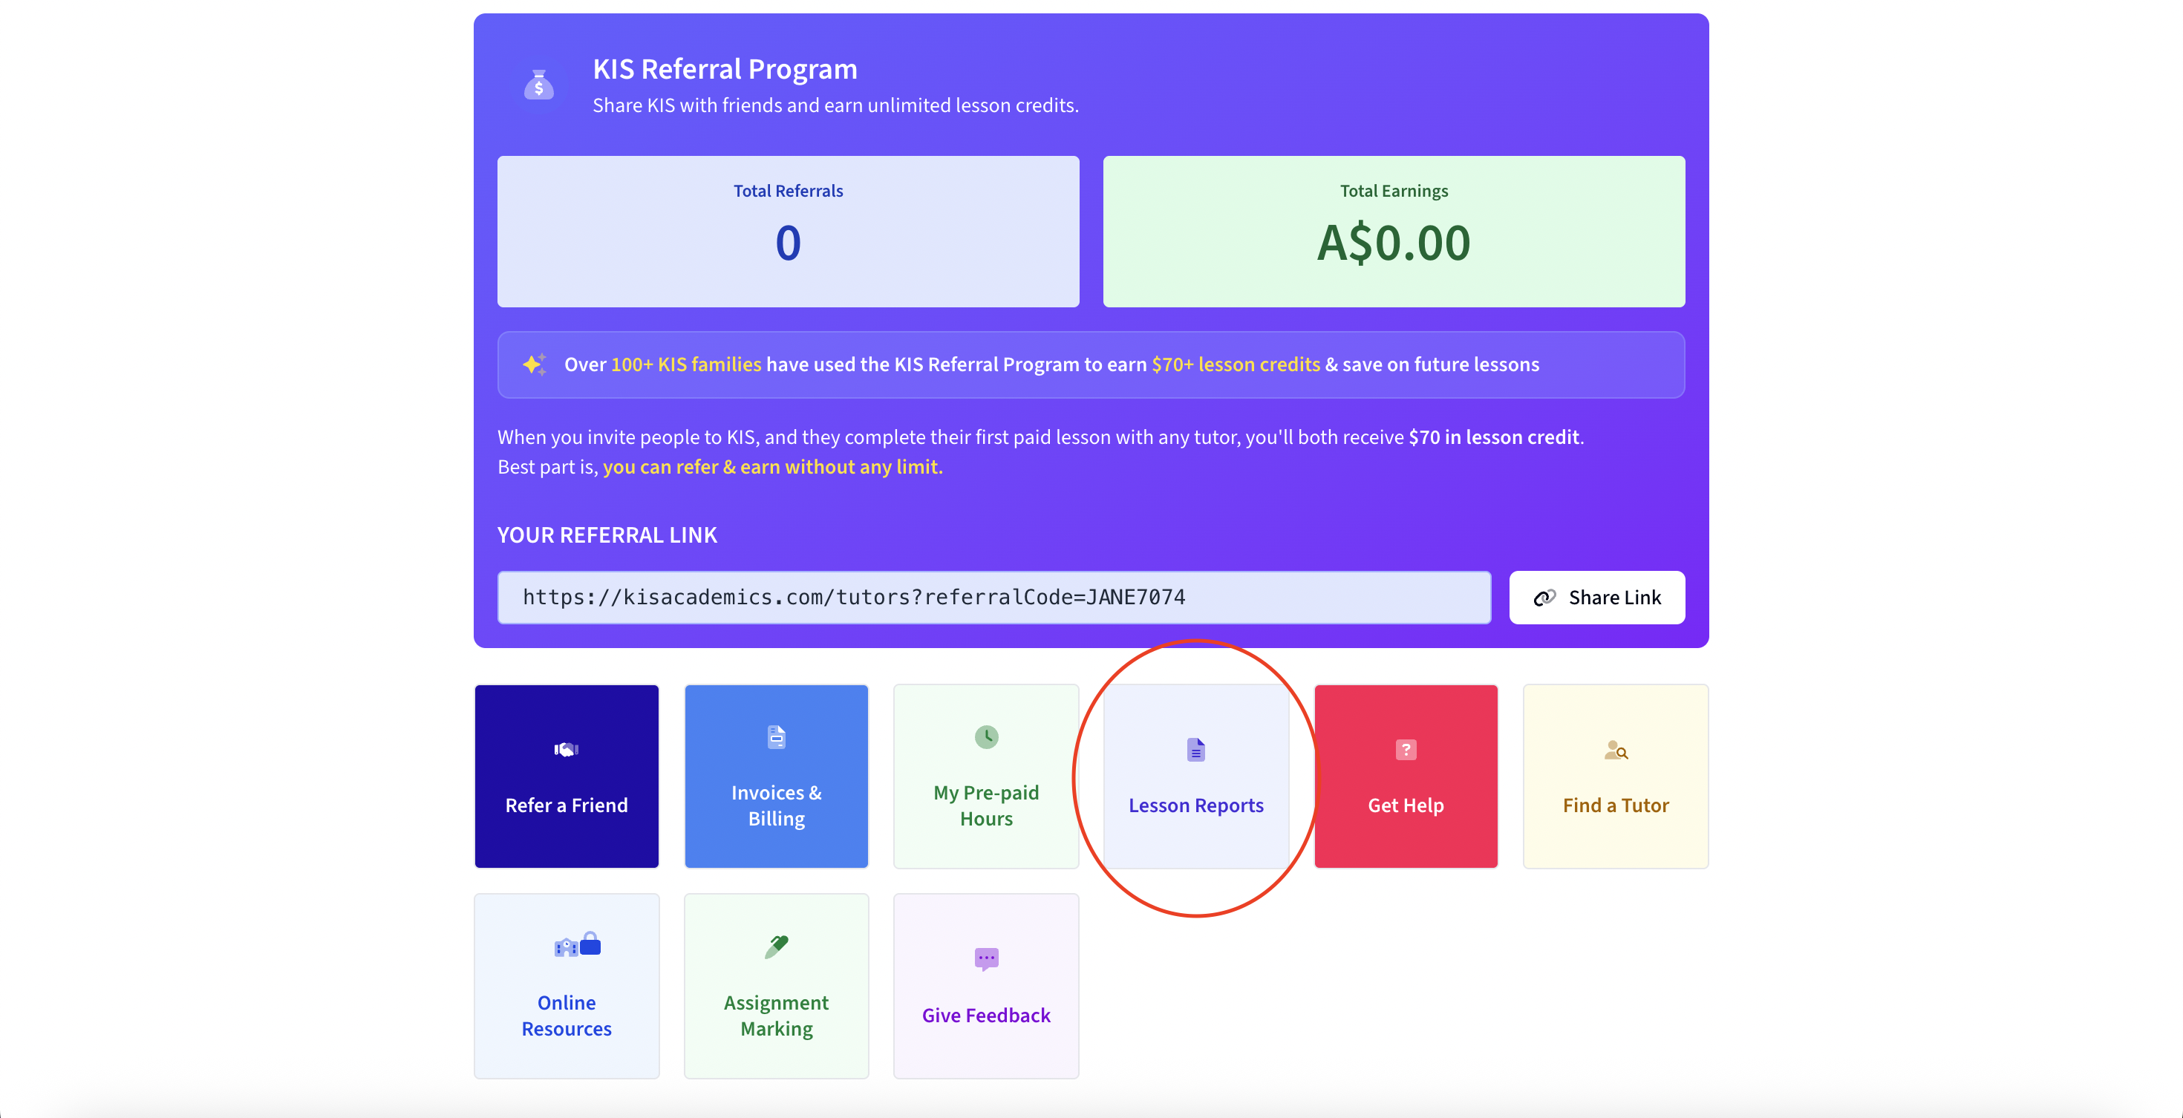Click the Share Link button
The image size is (2183, 1118).
click(x=1596, y=598)
